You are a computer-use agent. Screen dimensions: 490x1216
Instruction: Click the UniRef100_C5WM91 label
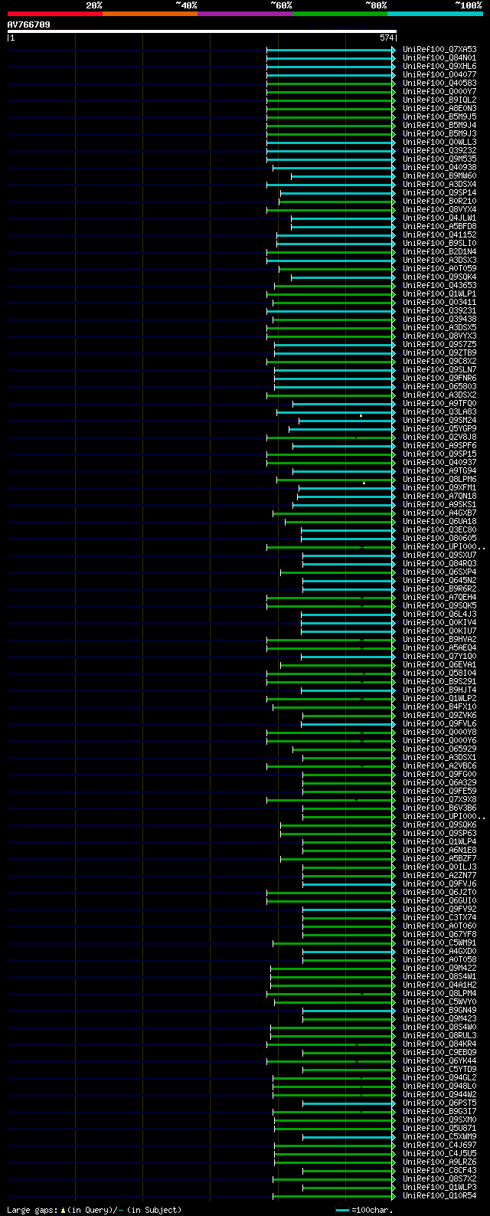point(439,942)
